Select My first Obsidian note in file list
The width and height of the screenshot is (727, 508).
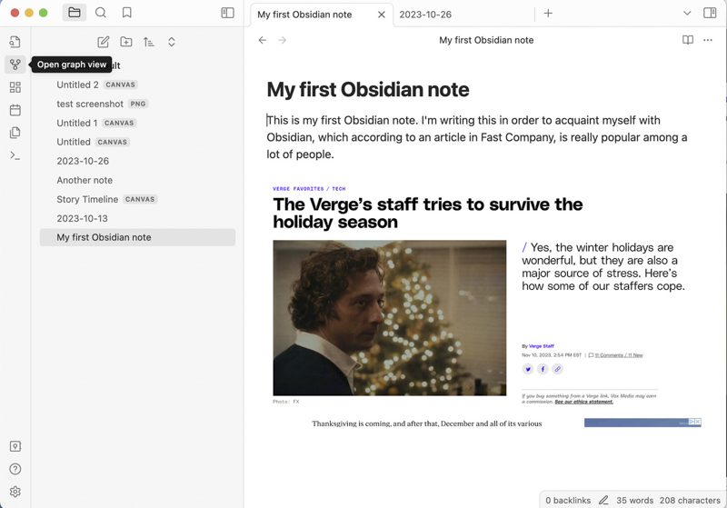coord(137,237)
